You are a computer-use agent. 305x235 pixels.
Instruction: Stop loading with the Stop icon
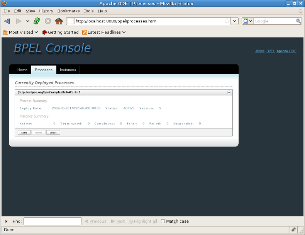coord(47,21)
